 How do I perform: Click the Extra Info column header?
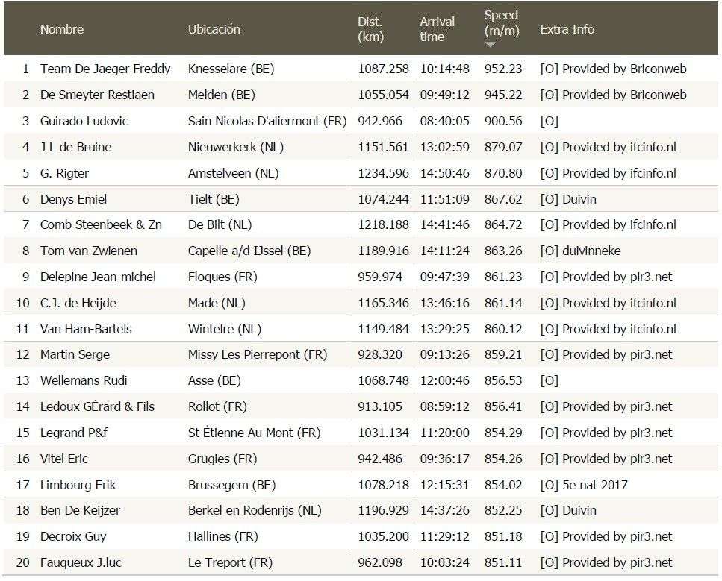tap(567, 29)
